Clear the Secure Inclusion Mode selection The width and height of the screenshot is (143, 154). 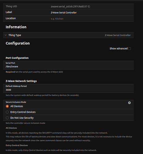[129, 103]
